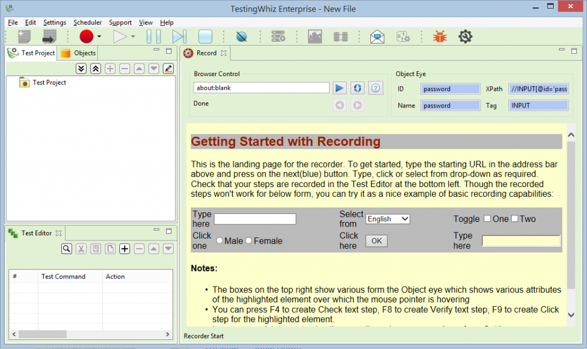Click the remove minus icon in Test Project panel
The height and width of the screenshot is (349, 587).
click(x=124, y=69)
